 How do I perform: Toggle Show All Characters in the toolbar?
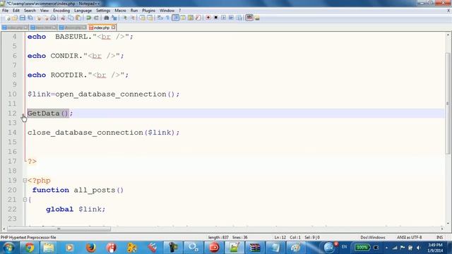click(x=168, y=18)
